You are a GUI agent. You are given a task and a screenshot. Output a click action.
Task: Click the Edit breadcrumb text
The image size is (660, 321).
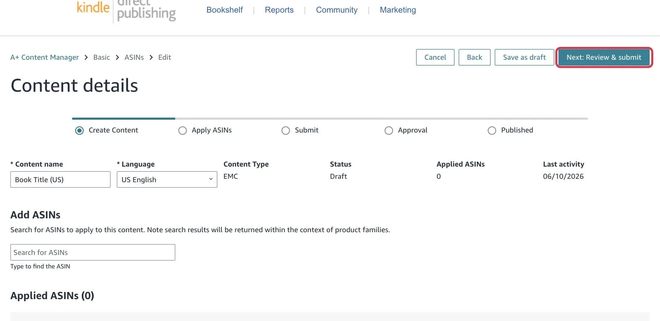pyautogui.click(x=165, y=57)
